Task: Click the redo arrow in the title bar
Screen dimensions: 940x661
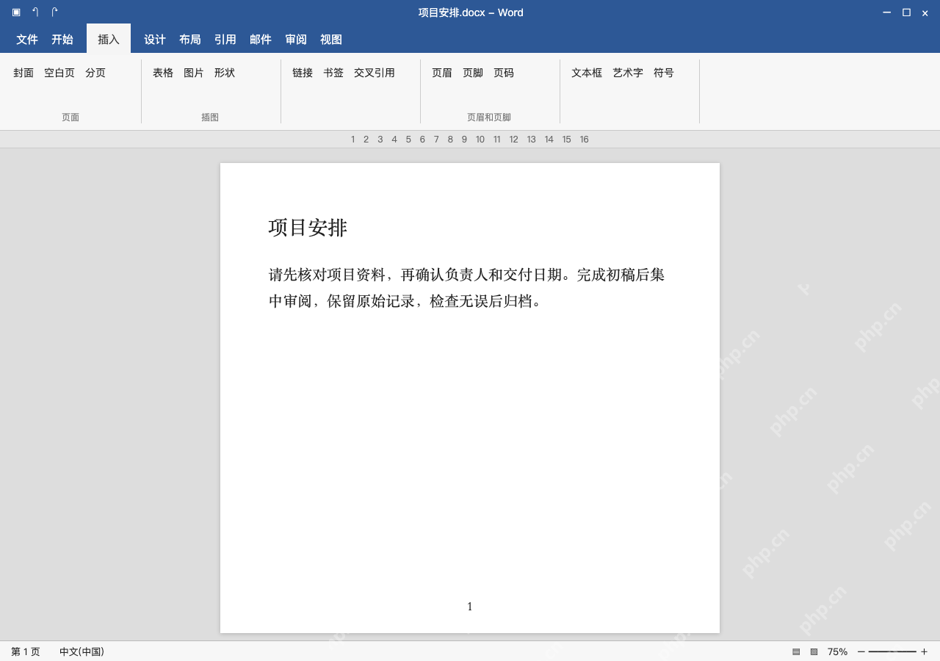Action: click(x=54, y=12)
